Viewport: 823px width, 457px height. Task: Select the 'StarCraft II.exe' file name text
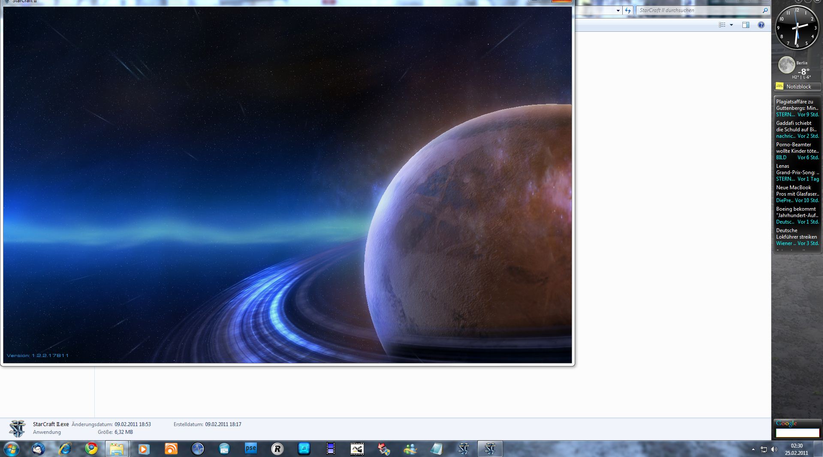coord(51,424)
